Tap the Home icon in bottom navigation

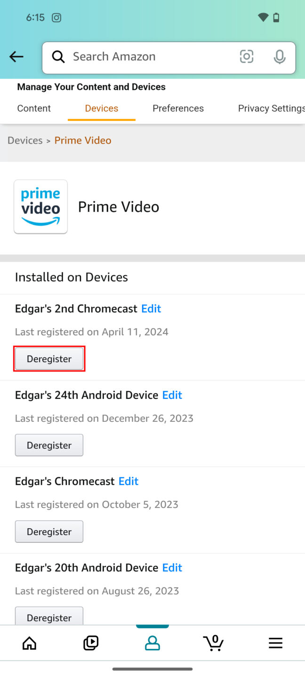coord(29,643)
